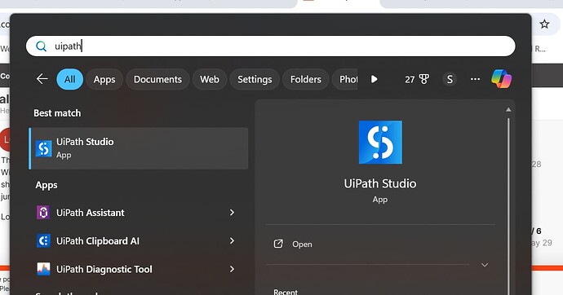Launch the Copilot icon
This screenshot has height=295, width=563.
click(501, 79)
